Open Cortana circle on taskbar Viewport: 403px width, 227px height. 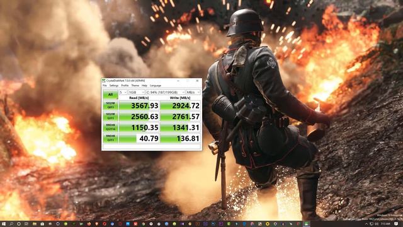coord(19,224)
